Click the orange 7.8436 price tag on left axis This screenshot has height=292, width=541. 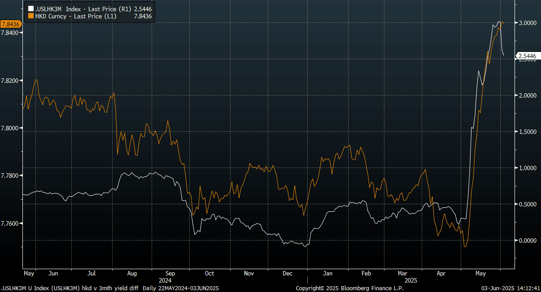pyautogui.click(x=10, y=24)
